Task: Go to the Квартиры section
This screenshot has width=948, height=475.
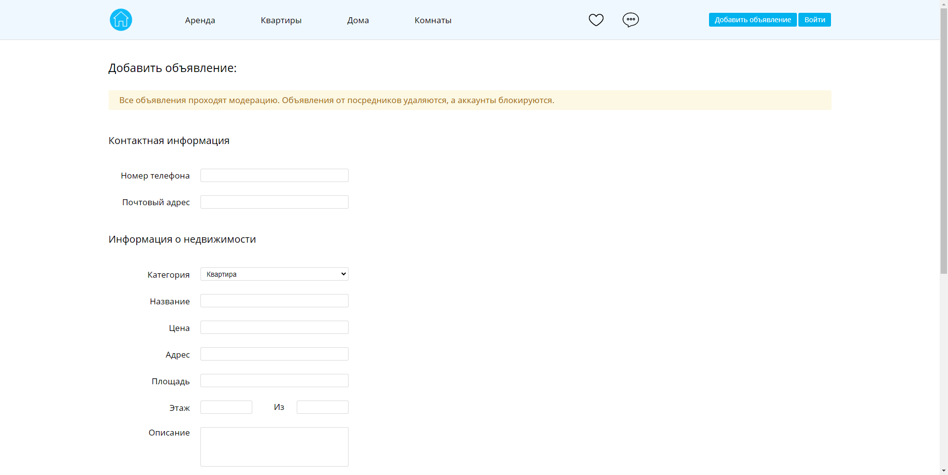Action: tap(281, 20)
